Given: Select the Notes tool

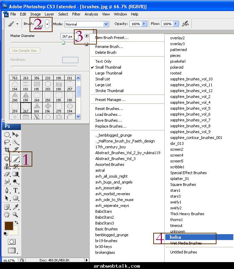Looking at the screenshot, I should pyautogui.click(x=7, y=207).
